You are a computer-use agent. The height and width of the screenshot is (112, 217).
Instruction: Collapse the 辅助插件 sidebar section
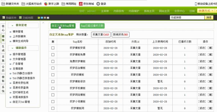point(23,48)
